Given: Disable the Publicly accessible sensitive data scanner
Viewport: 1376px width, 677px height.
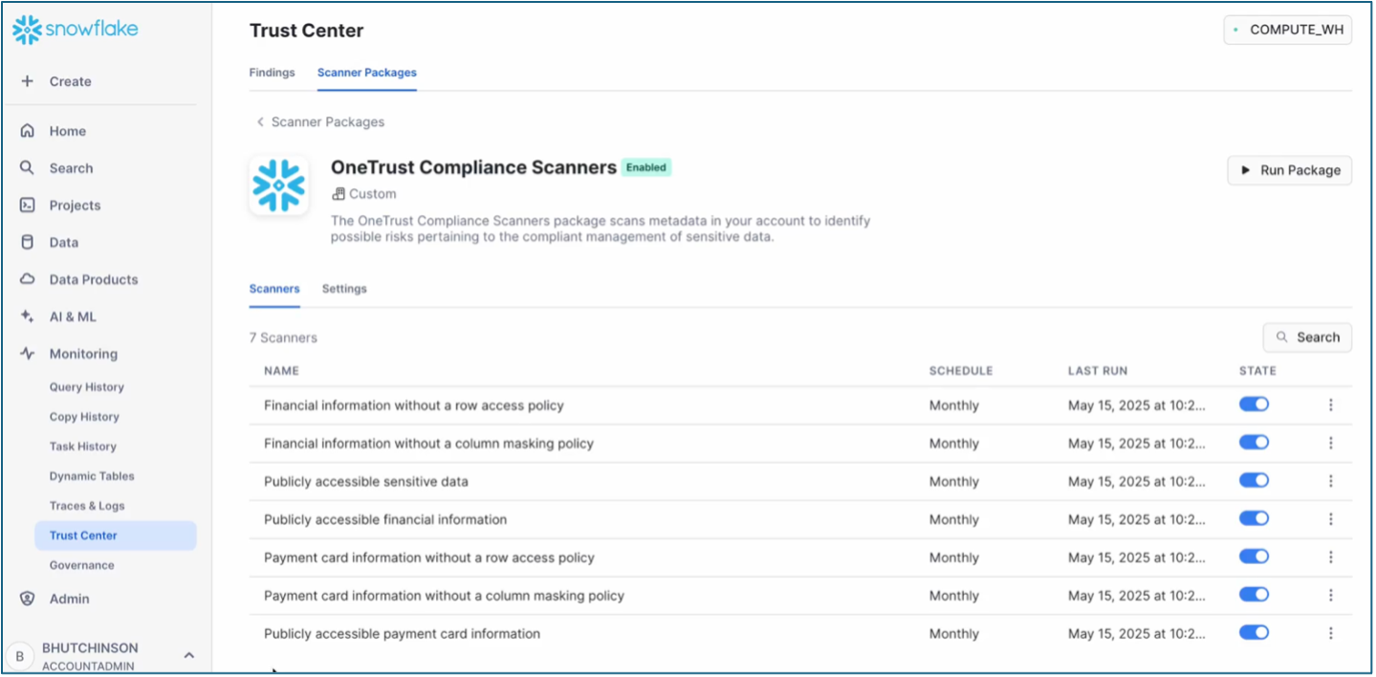Looking at the screenshot, I should pyautogui.click(x=1254, y=480).
